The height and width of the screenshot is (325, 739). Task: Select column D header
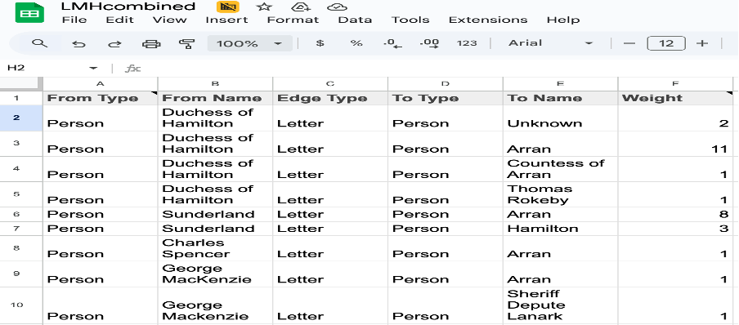[x=446, y=84]
